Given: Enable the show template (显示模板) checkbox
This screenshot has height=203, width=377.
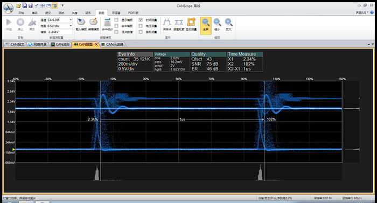Looking at the screenshot, I should [116, 20].
